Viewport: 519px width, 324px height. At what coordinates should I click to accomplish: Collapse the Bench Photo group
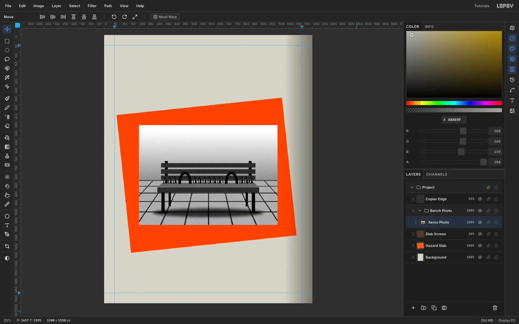(x=420, y=211)
